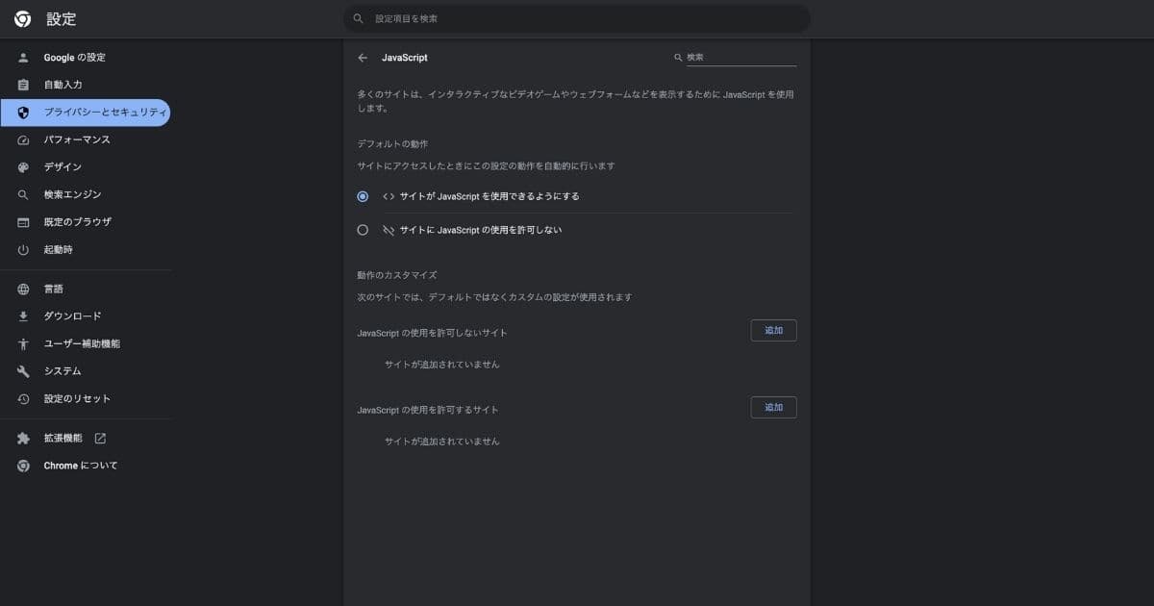Go back using the arrow beside JavaScript
Viewport: 1154px width, 606px height.
click(363, 58)
